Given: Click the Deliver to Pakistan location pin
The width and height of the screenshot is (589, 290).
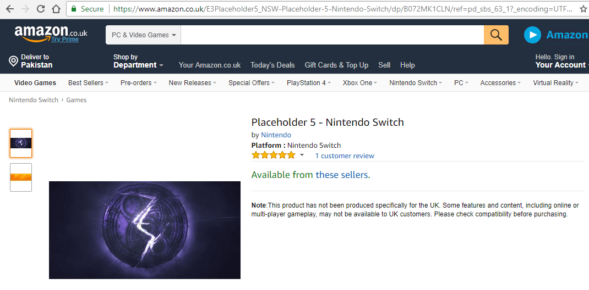Looking at the screenshot, I should [14, 61].
